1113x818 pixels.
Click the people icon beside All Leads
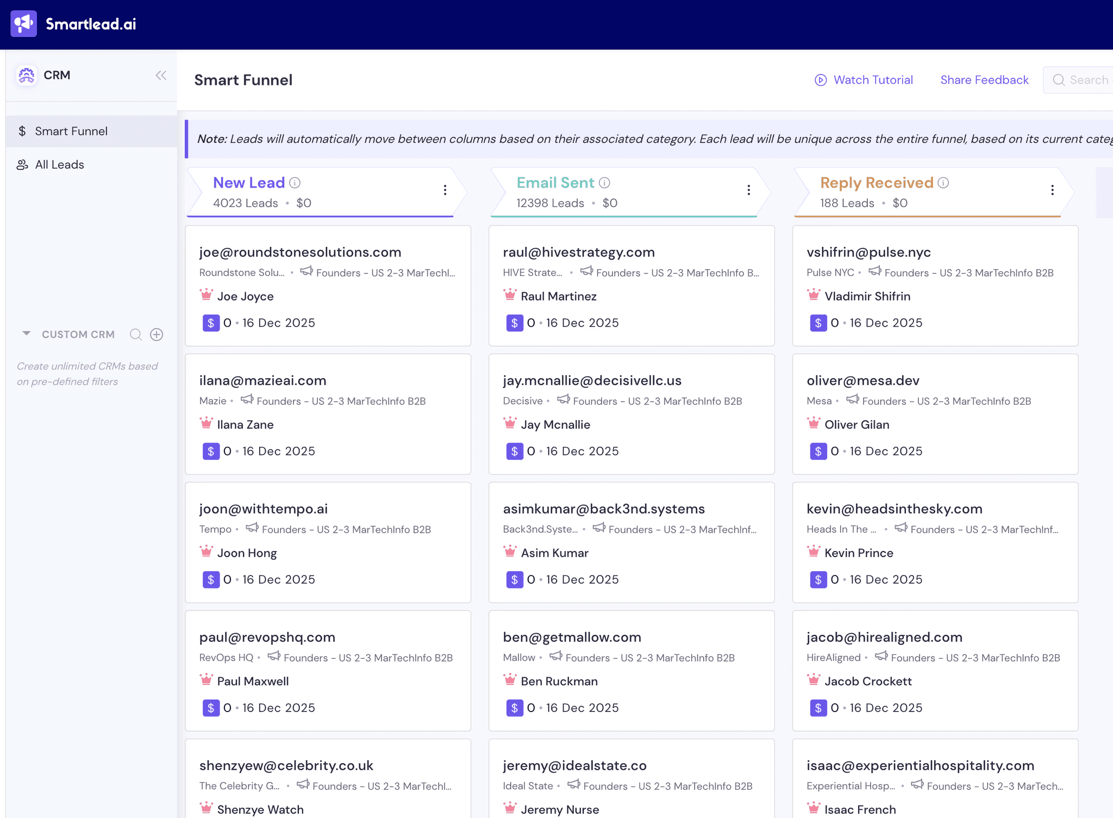pos(22,165)
